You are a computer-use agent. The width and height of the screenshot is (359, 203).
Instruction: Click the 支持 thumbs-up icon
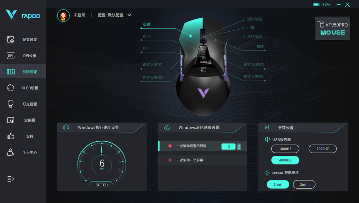pos(10,136)
